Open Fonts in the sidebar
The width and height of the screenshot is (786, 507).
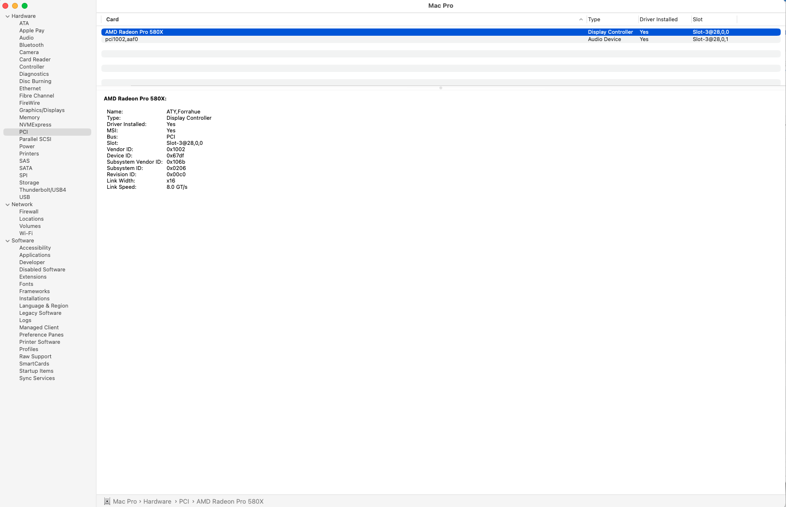(x=26, y=284)
